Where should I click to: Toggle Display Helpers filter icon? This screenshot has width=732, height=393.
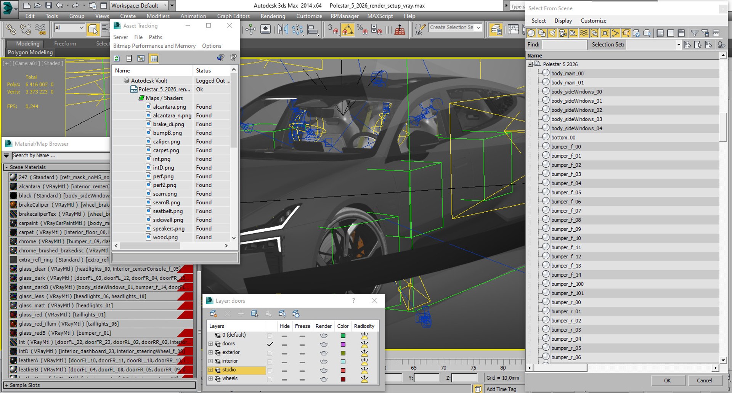point(573,33)
